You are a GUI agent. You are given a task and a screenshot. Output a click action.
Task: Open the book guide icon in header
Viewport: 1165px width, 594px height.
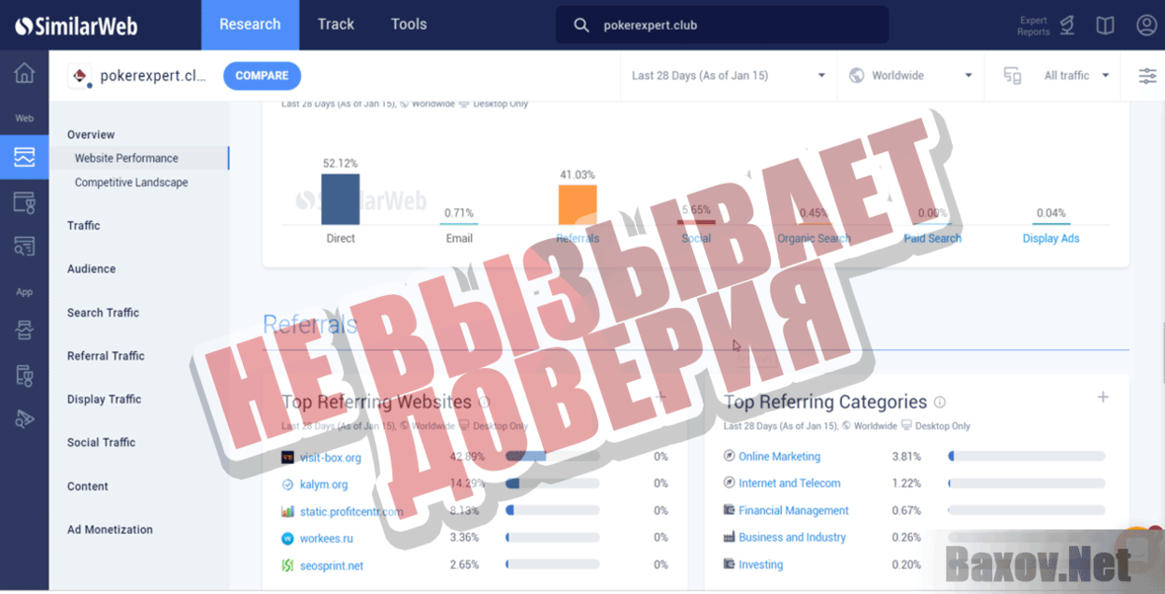pyautogui.click(x=1105, y=25)
